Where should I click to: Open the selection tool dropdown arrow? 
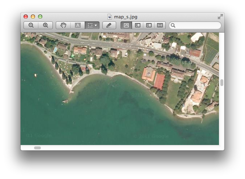[96, 25]
